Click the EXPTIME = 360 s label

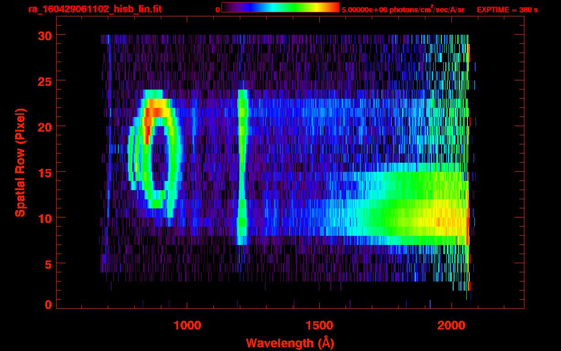[507, 10]
